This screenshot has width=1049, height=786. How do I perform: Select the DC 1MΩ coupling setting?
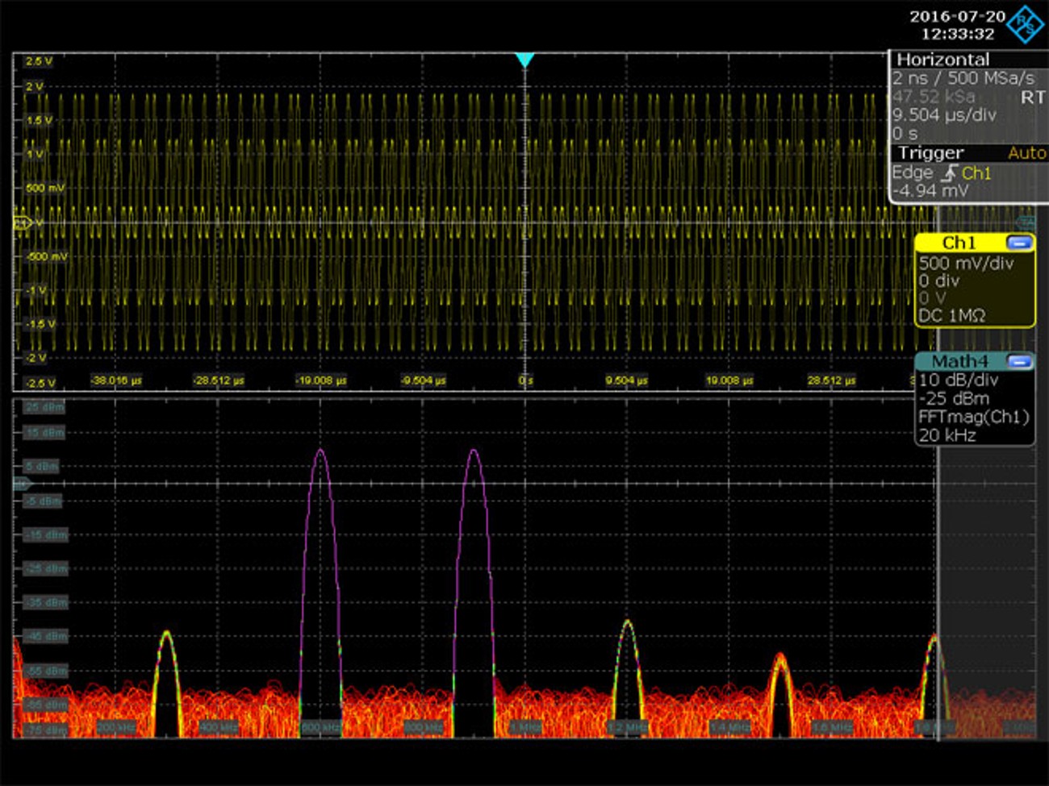click(x=951, y=316)
